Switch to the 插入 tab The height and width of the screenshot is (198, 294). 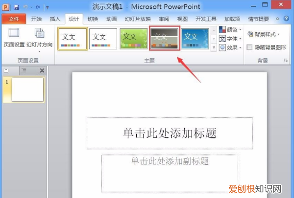(x=55, y=19)
